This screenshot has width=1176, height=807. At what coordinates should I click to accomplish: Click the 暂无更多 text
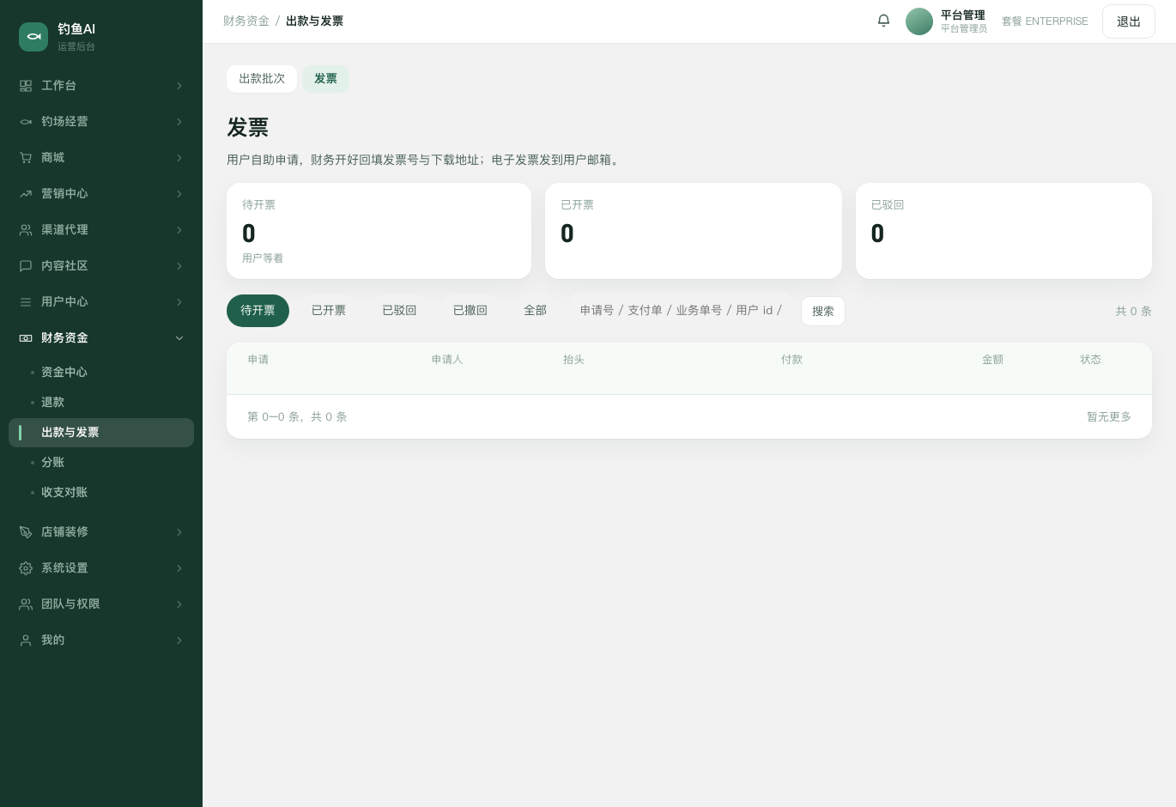tap(1109, 417)
